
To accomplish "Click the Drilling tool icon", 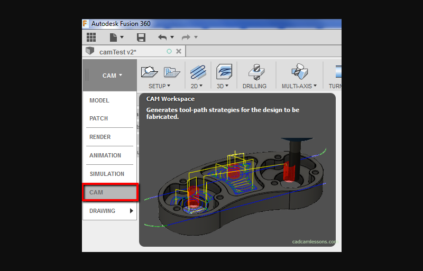I will [x=256, y=72].
